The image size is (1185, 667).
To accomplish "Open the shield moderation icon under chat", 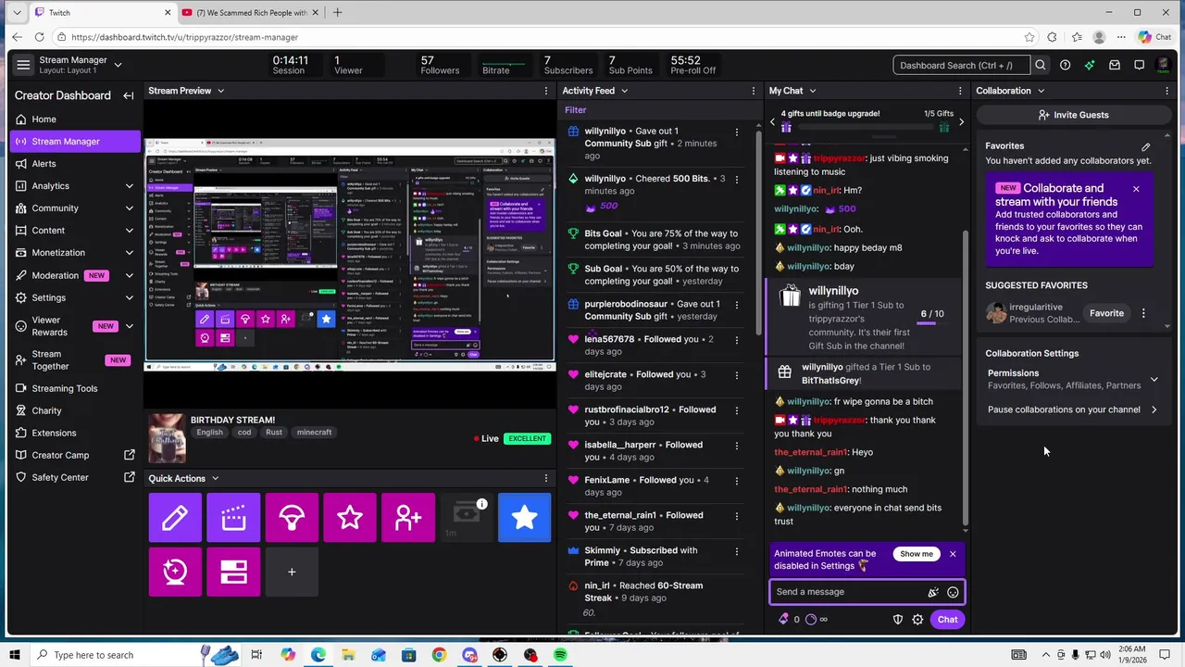I will pos(897,620).
